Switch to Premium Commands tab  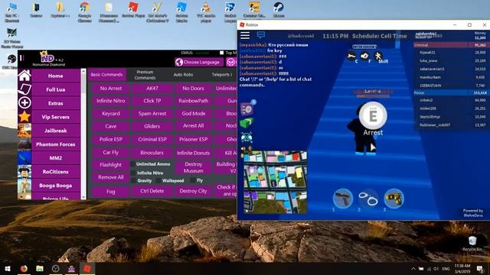coord(145,75)
